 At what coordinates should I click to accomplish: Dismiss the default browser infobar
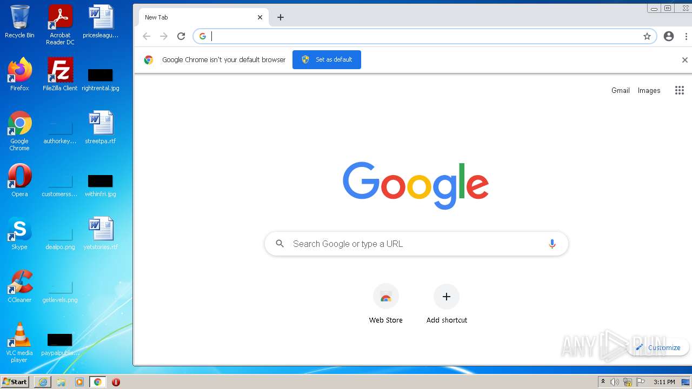[684, 60]
